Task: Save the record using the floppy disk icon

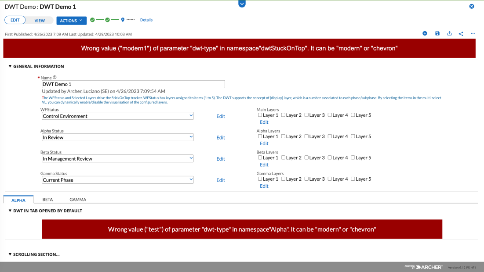Action: click(437, 33)
